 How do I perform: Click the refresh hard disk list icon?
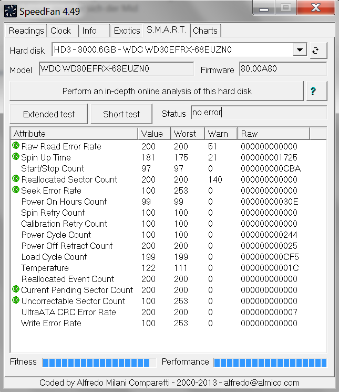point(319,51)
